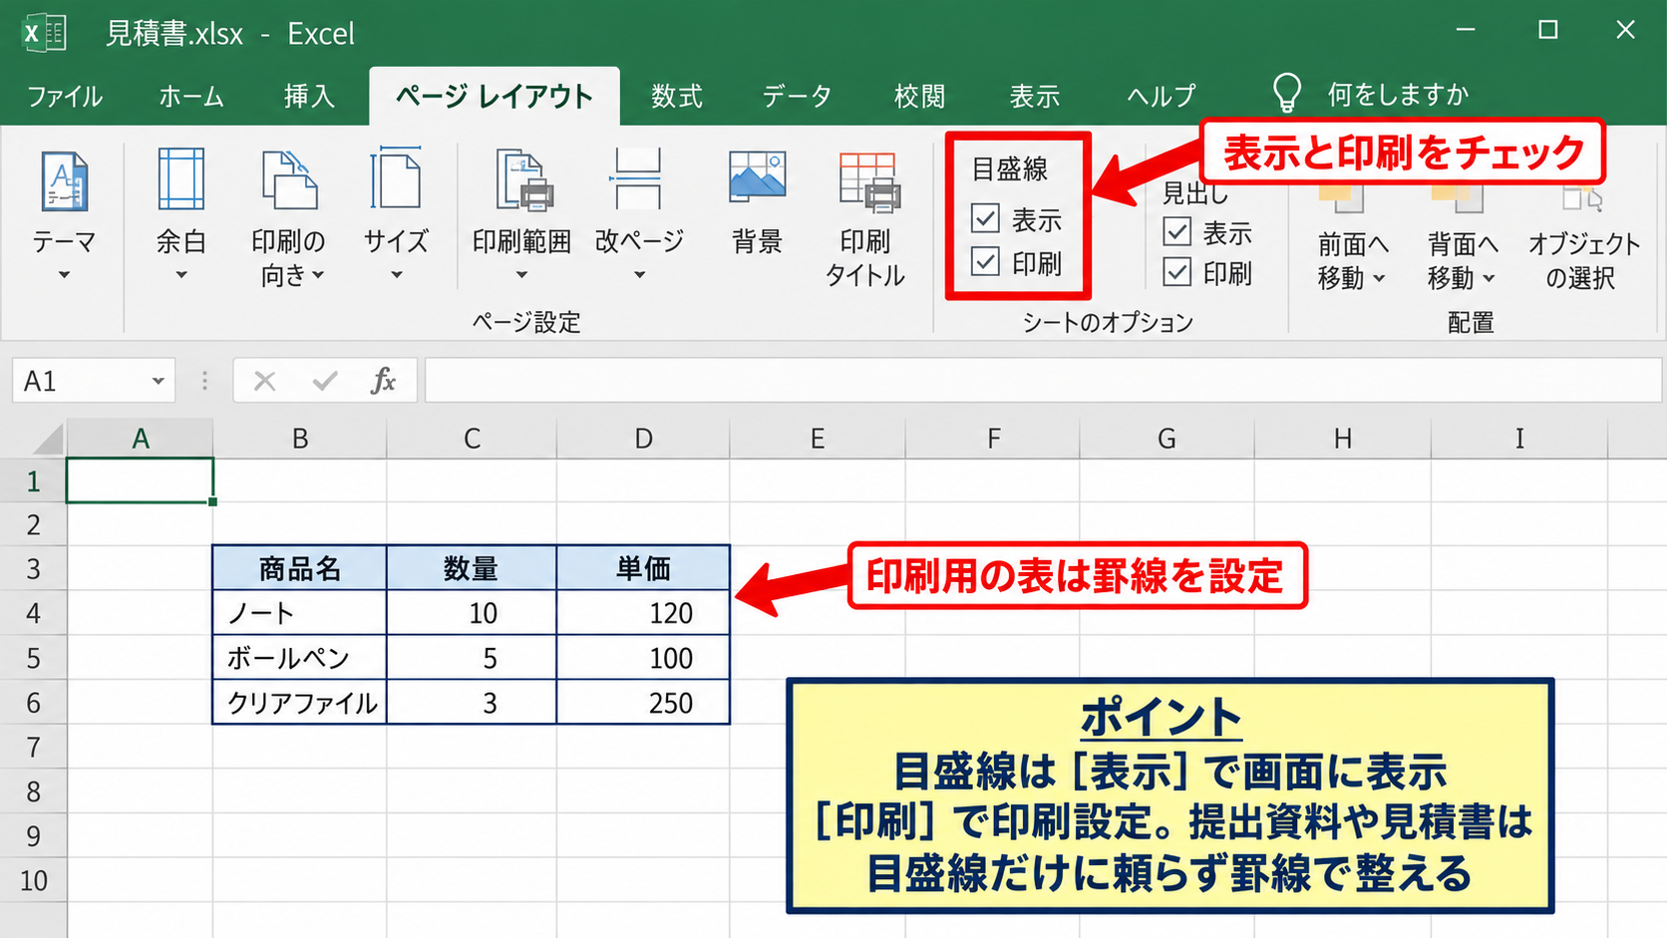Expand the テーマ dropdown arrow
1667x938 pixels.
[64, 275]
